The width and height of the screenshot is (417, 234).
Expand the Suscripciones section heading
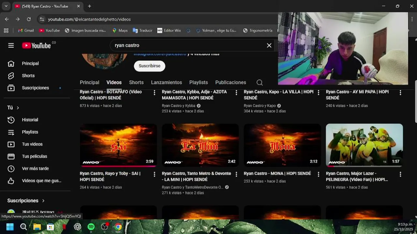(x=26, y=201)
